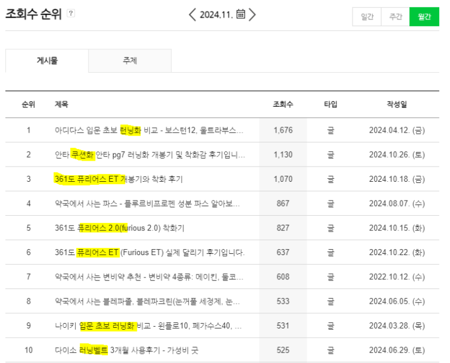Viewport: 450px width, 363px height.
Task: Open the calendar date picker icon
Action: [x=240, y=14]
